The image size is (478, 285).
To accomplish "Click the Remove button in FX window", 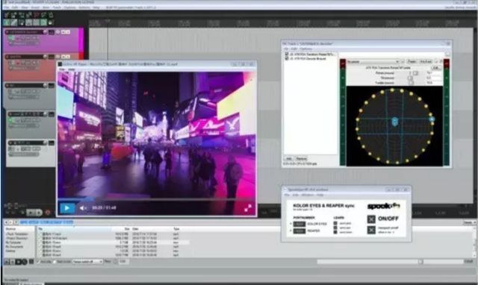I will coord(301,159).
